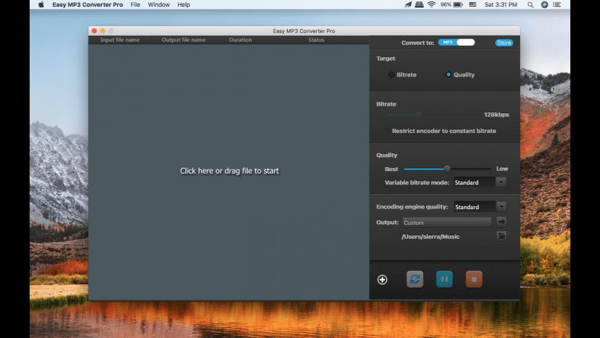
Task: Click the Siri icon in menu bar
Action: 544,5
